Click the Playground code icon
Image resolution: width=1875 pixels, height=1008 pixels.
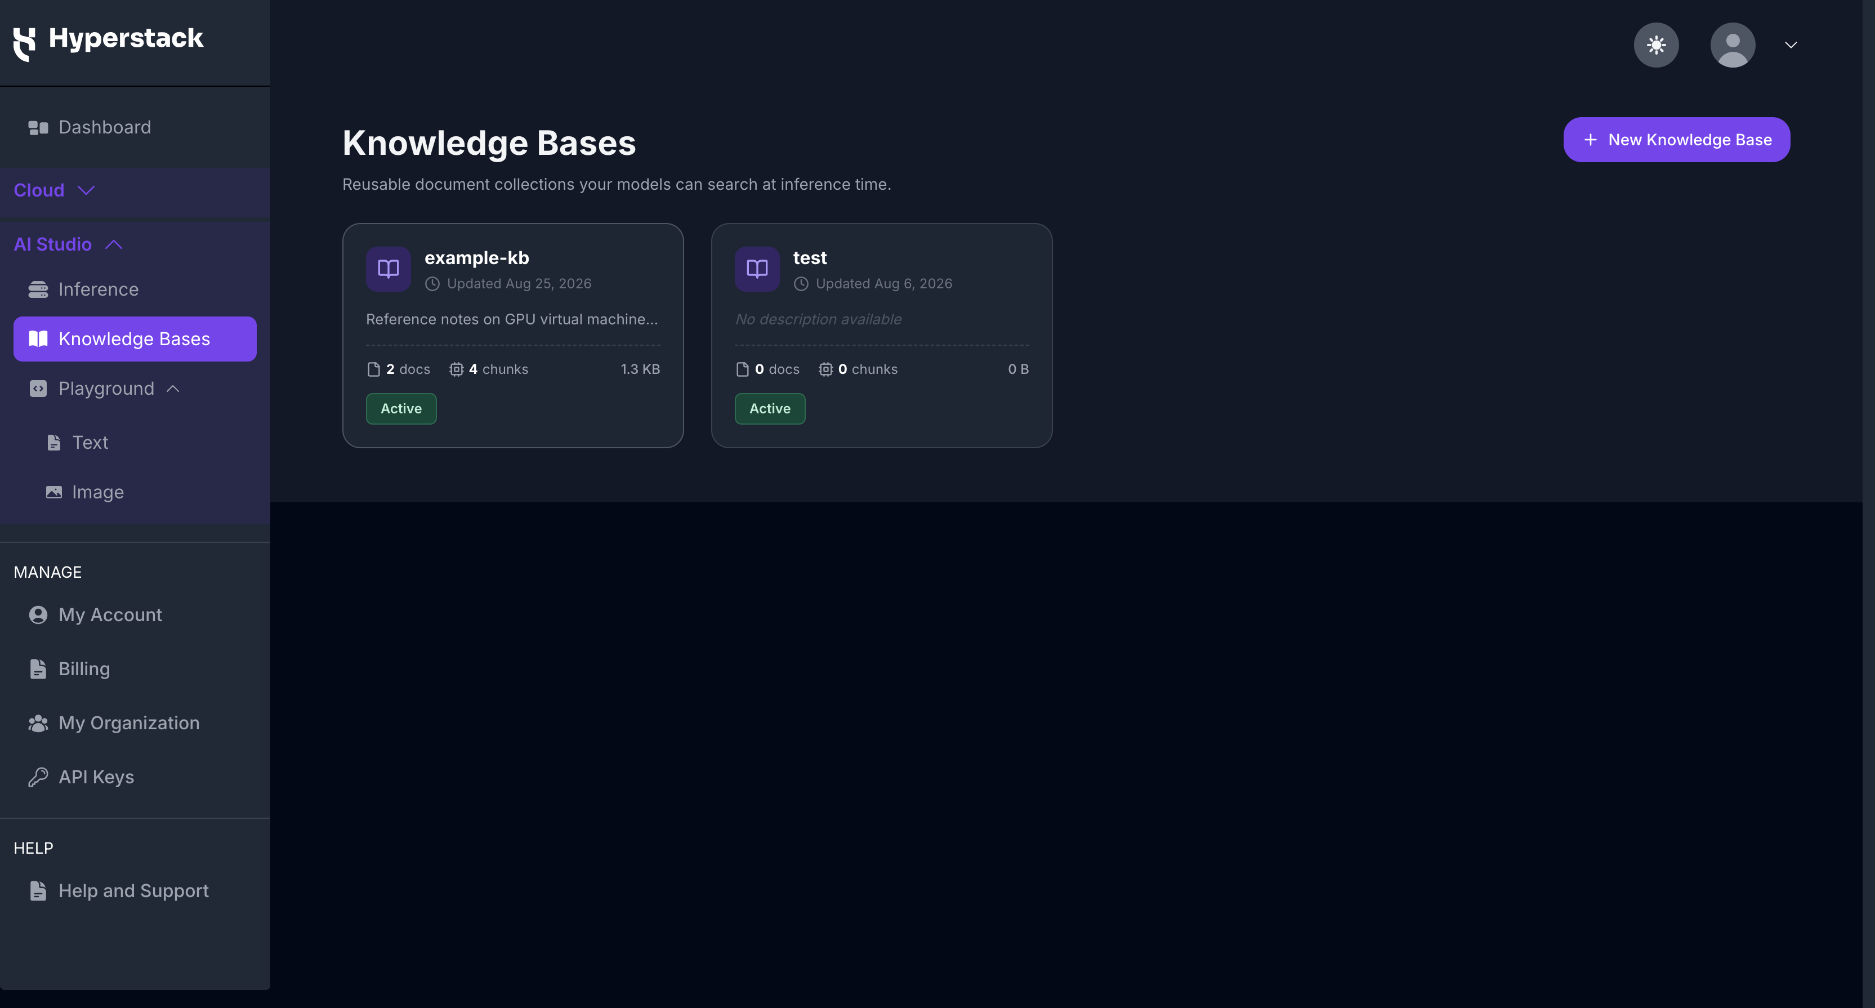pyautogui.click(x=38, y=389)
